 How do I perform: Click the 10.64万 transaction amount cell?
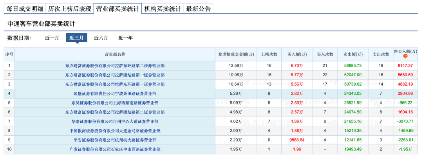tap(236, 84)
